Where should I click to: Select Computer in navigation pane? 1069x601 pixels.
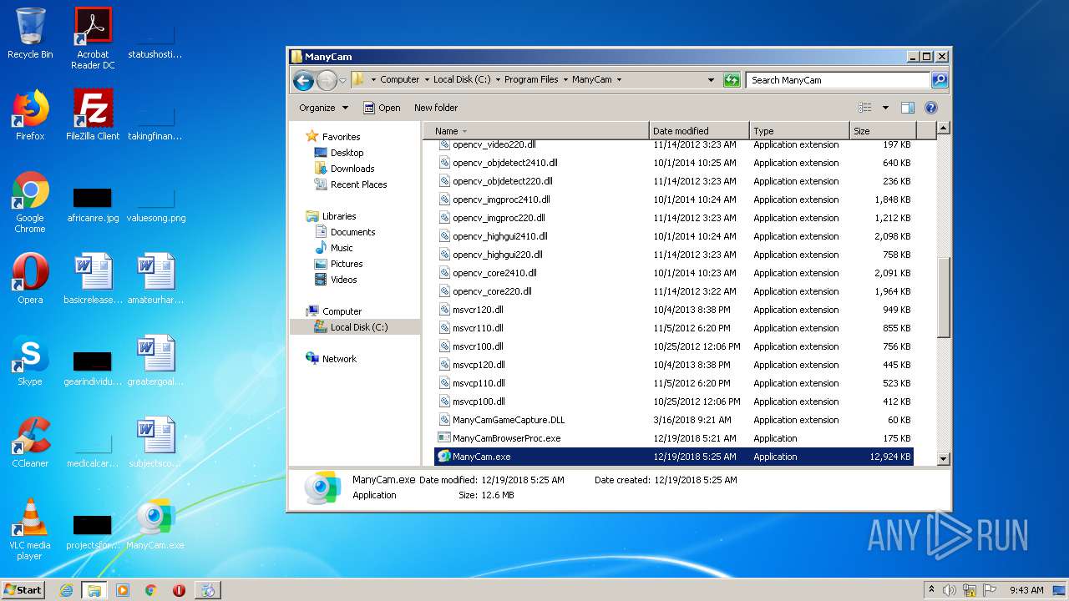(342, 311)
